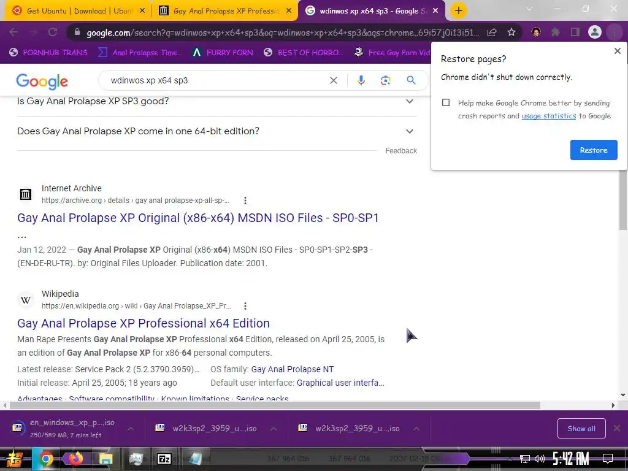Screen dimensions: 628x471
Task: Switch to the archive.org tab
Action: click(x=225, y=11)
